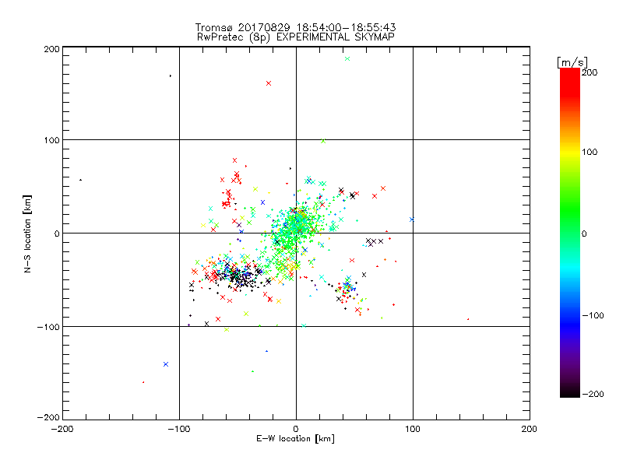Click the x-axis tick label '-200'
This screenshot has height=467, width=623.
(x=62, y=429)
